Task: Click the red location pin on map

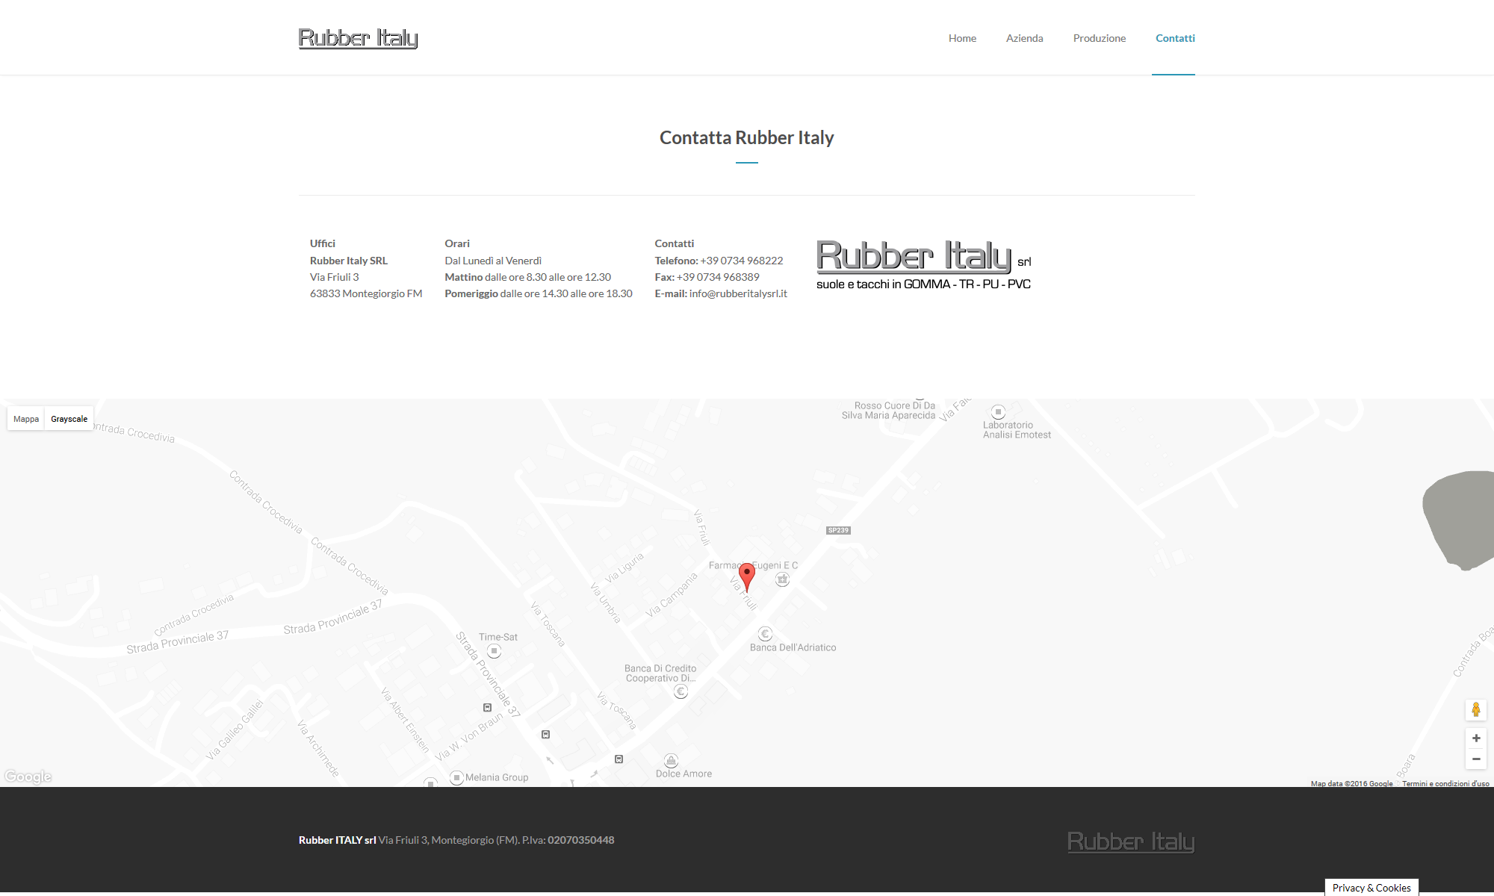Action: [x=746, y=577]
